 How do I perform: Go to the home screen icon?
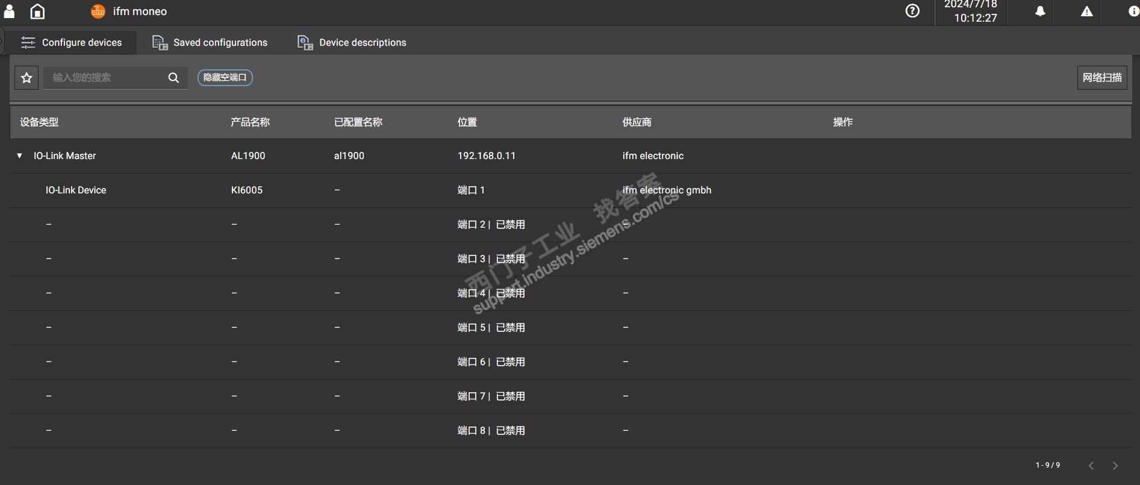click(x=37, y=11)
